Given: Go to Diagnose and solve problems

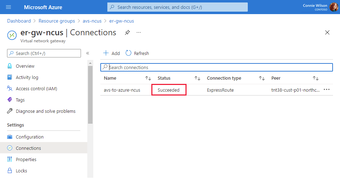Looking at the screenshot, I should (45, 111).
